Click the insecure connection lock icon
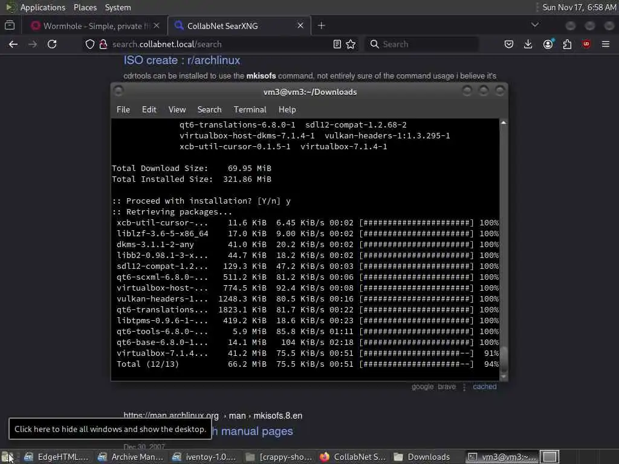The width and height of the screenshot is (619, 464). (103, 44)
